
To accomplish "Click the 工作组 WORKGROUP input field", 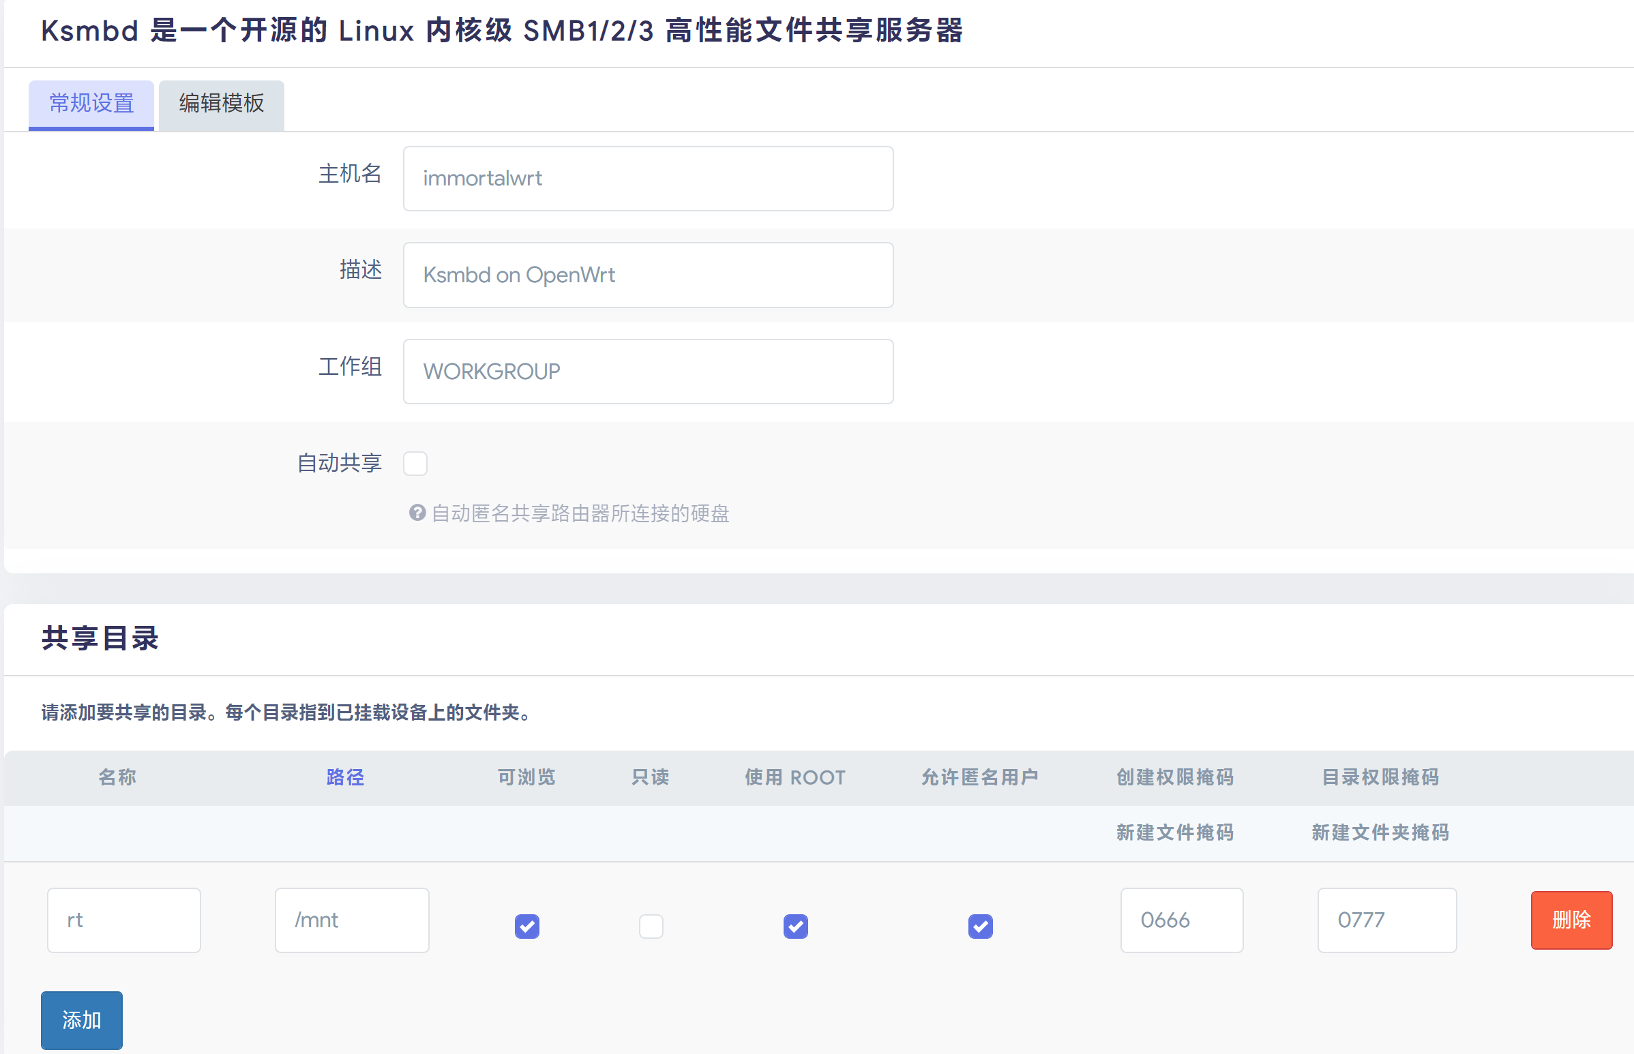I will [x=648, y=372].
